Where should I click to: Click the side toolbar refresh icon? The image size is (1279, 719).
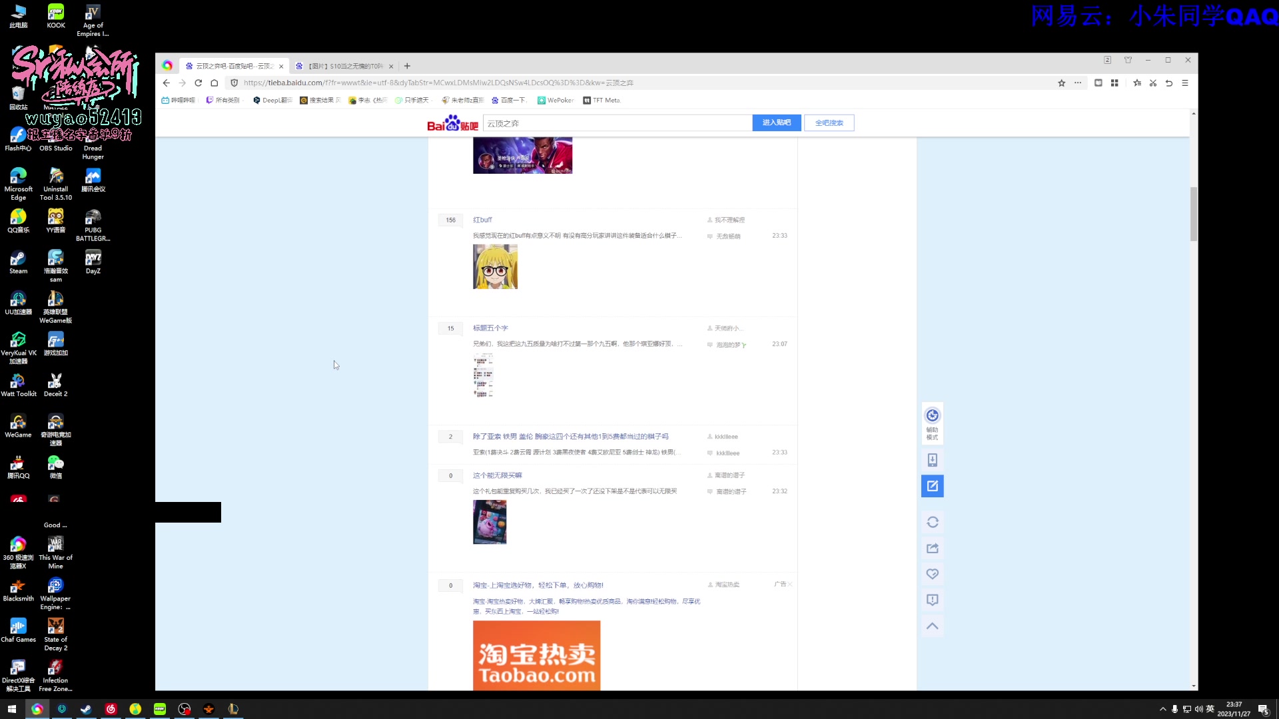pyautogui.click(x=932, y=523)
